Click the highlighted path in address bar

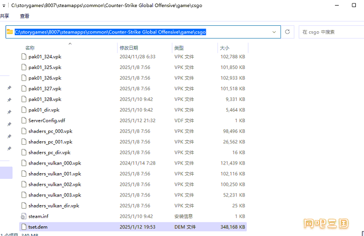point(111,32)
